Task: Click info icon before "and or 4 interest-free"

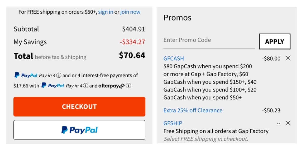Action: click(x=59, y=76)
